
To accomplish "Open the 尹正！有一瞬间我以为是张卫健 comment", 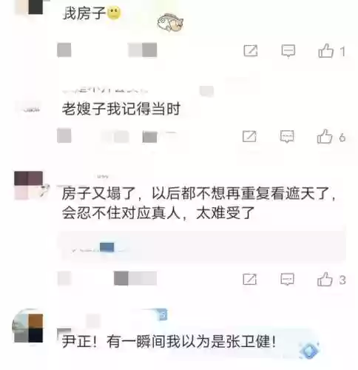I will click(169, 342).
